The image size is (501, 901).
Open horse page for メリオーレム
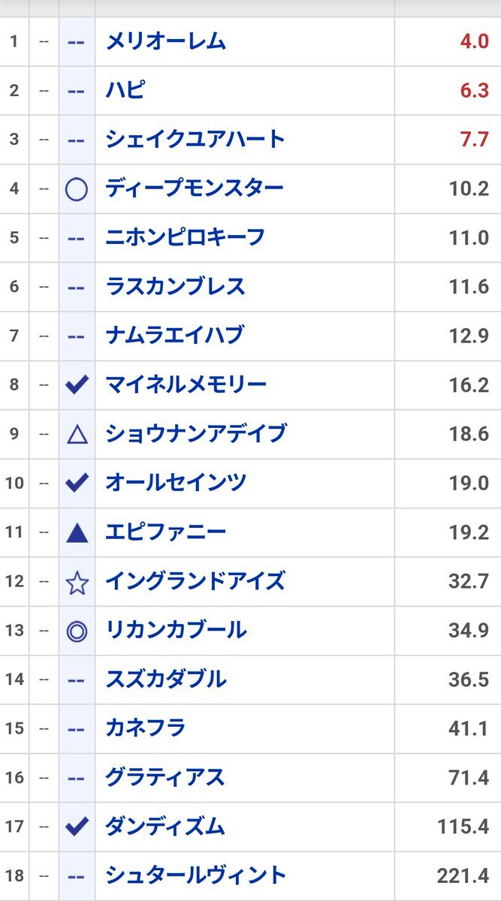click(166, 41)
